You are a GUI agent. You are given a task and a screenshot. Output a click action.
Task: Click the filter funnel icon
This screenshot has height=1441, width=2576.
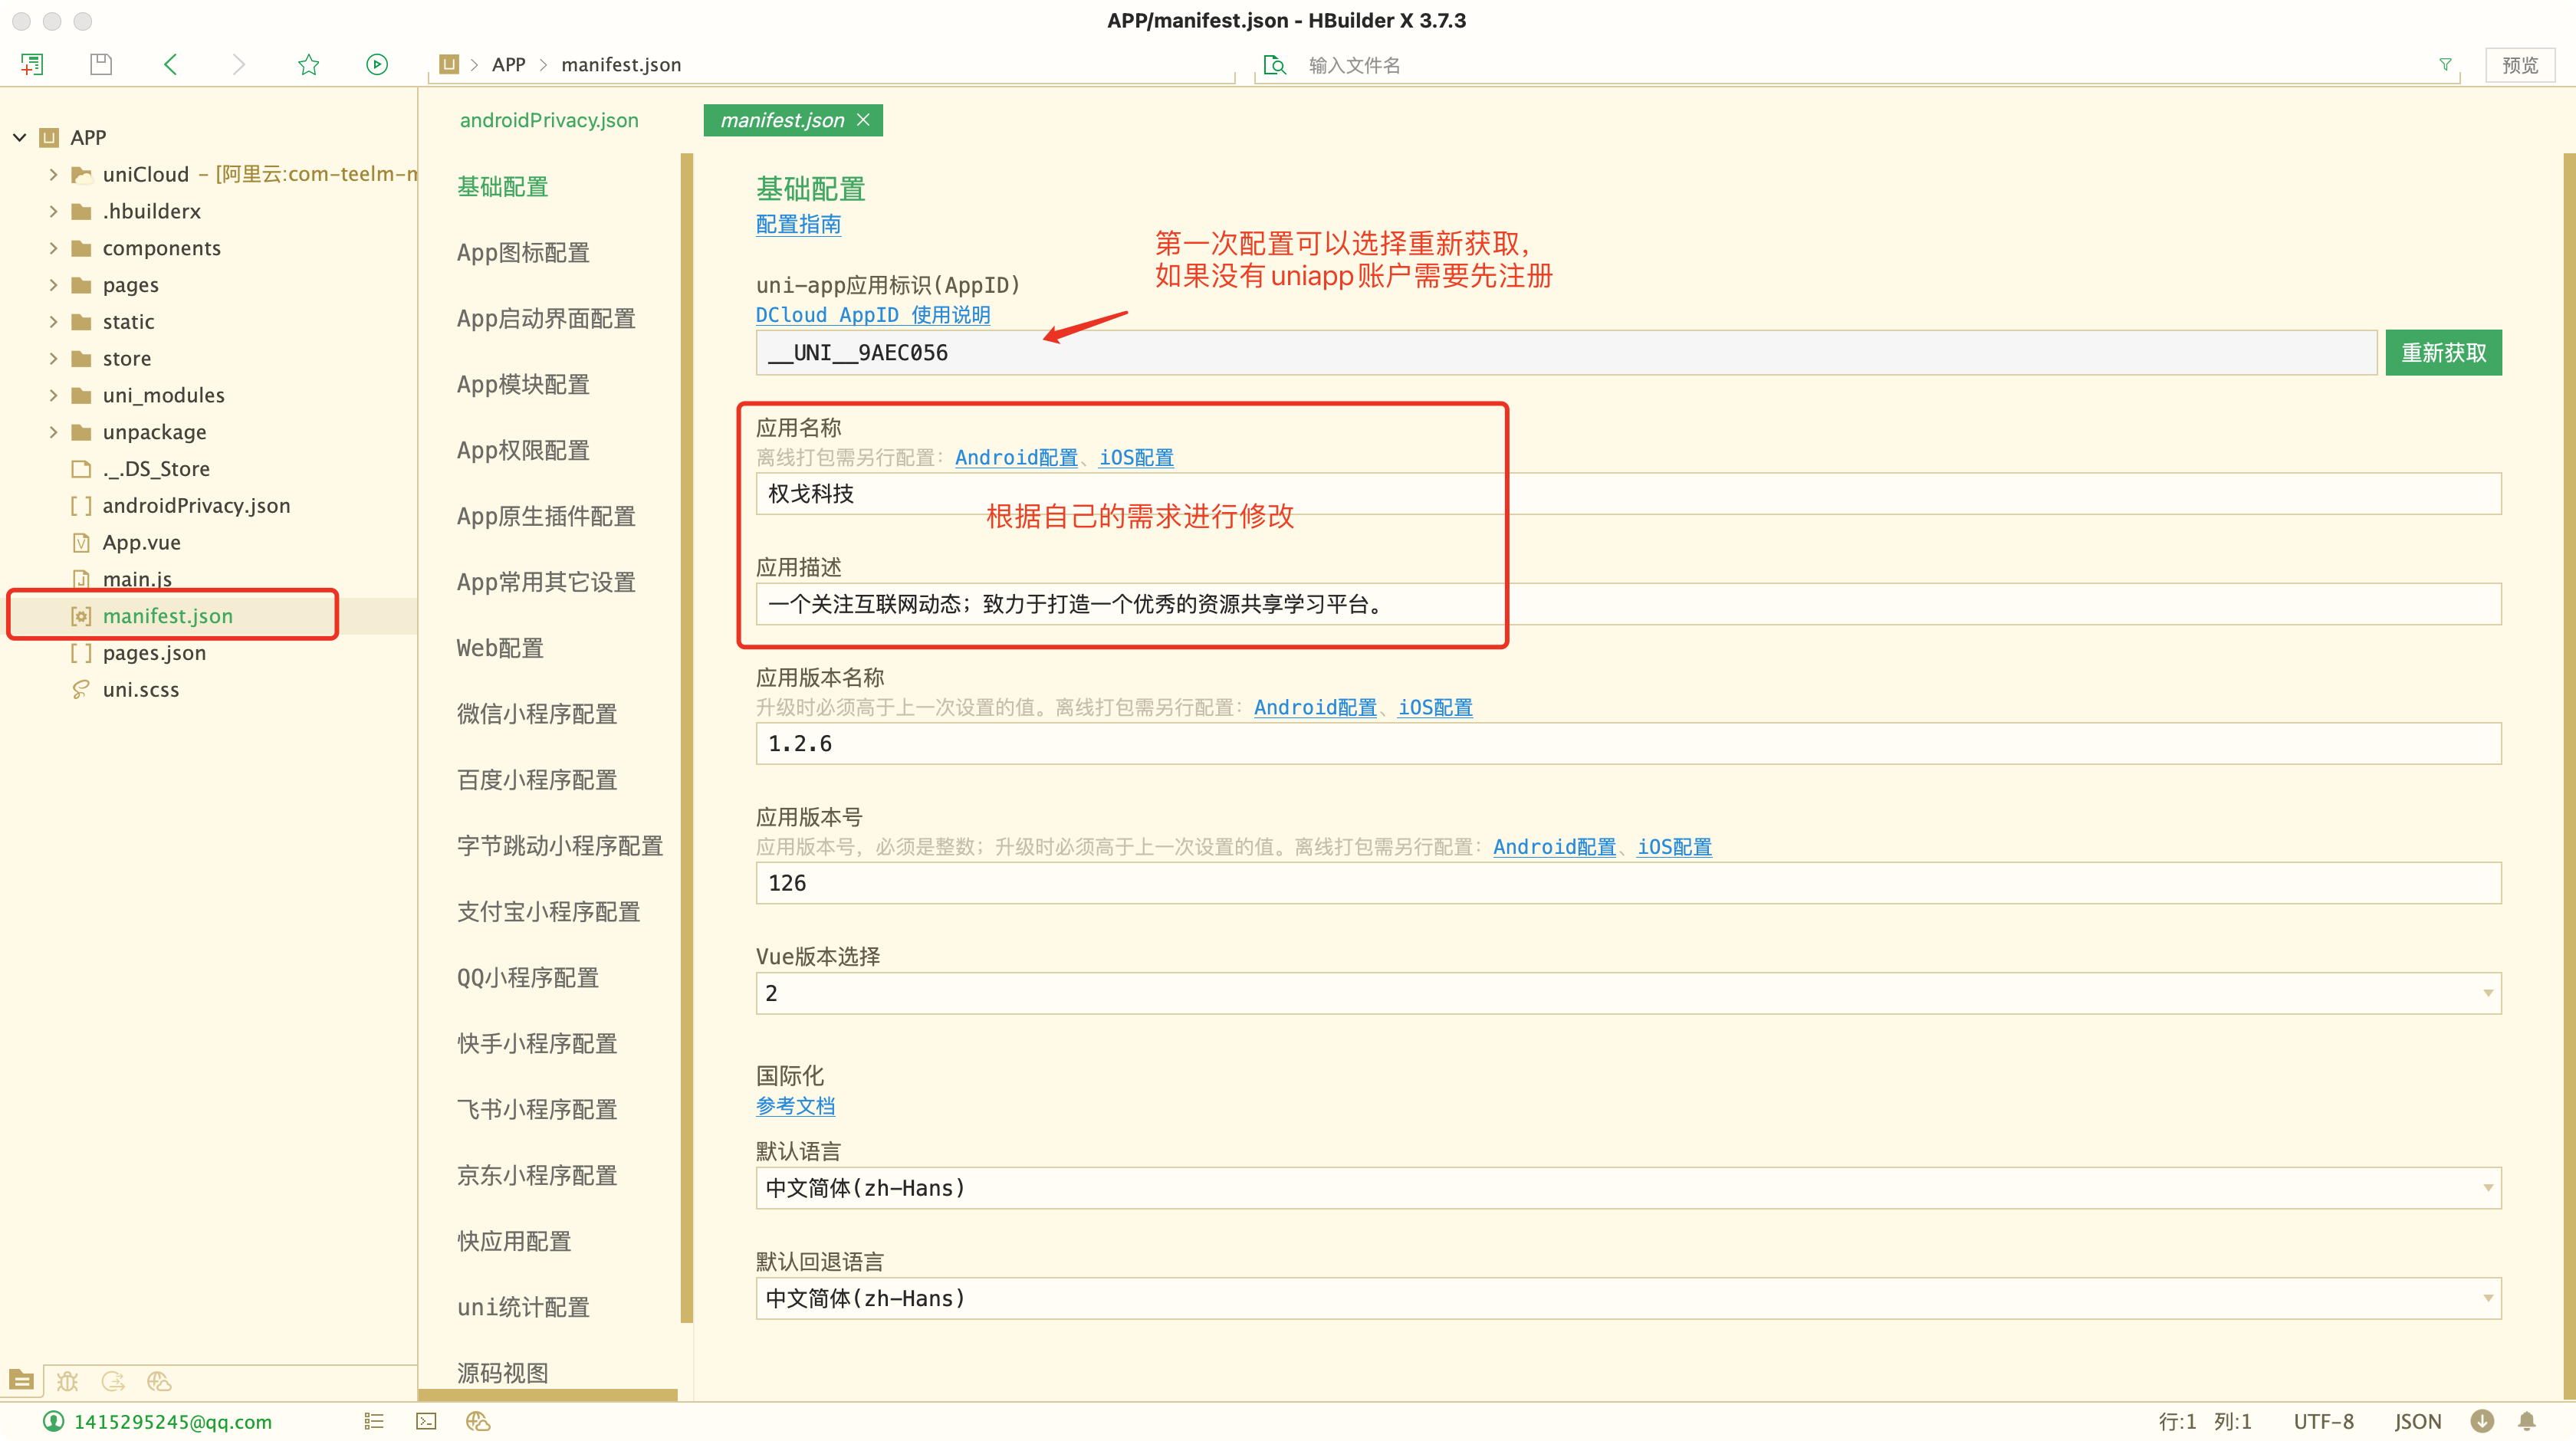(2445, 65)
